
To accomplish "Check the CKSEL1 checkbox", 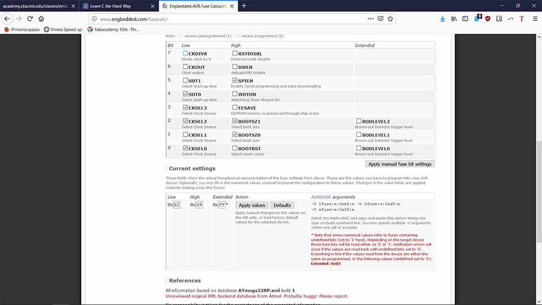I will point(185,134).
